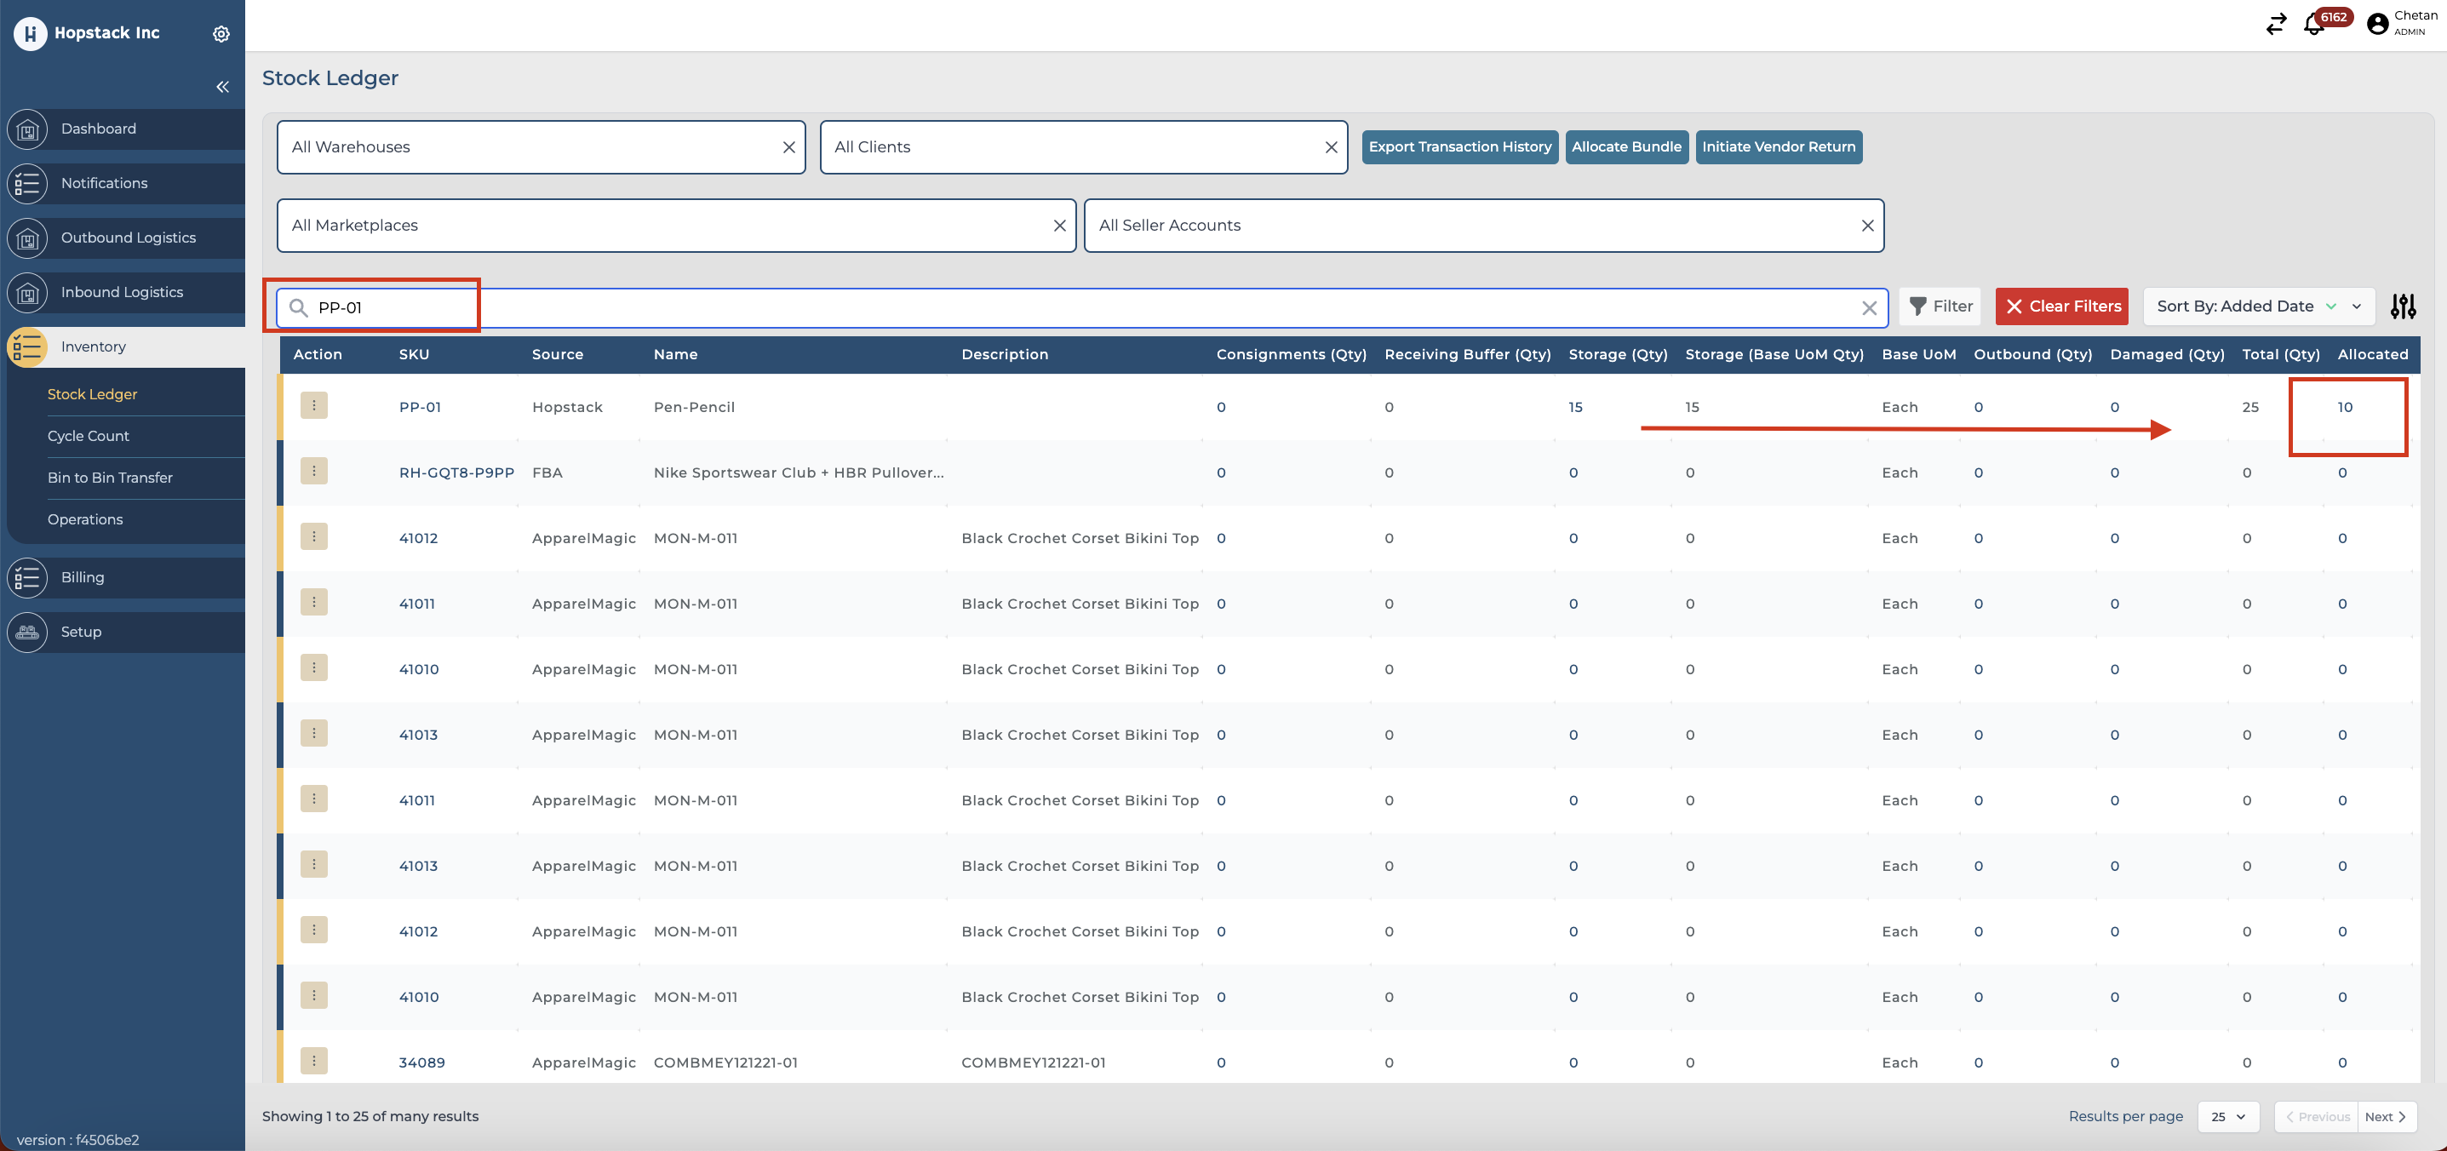This screenshot has height=1151, width=2447.
Task: Go to the Next results page
Action: [2384, 1117]
